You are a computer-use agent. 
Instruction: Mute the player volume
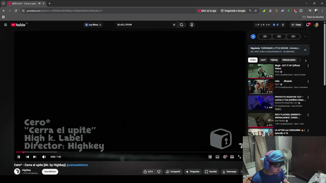pos(44,157)
